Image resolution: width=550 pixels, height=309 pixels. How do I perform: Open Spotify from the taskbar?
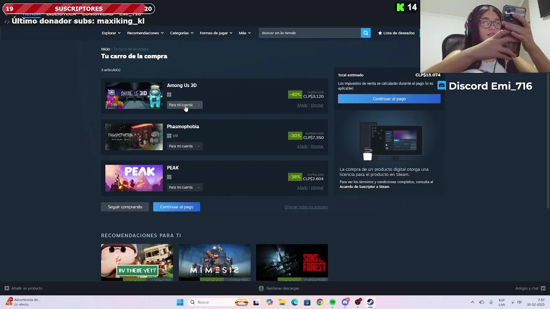coord(333,302)
